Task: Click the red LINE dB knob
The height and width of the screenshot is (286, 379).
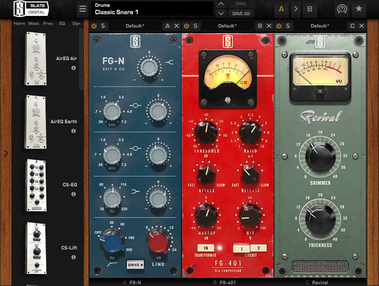Action: tap(159, 243)
